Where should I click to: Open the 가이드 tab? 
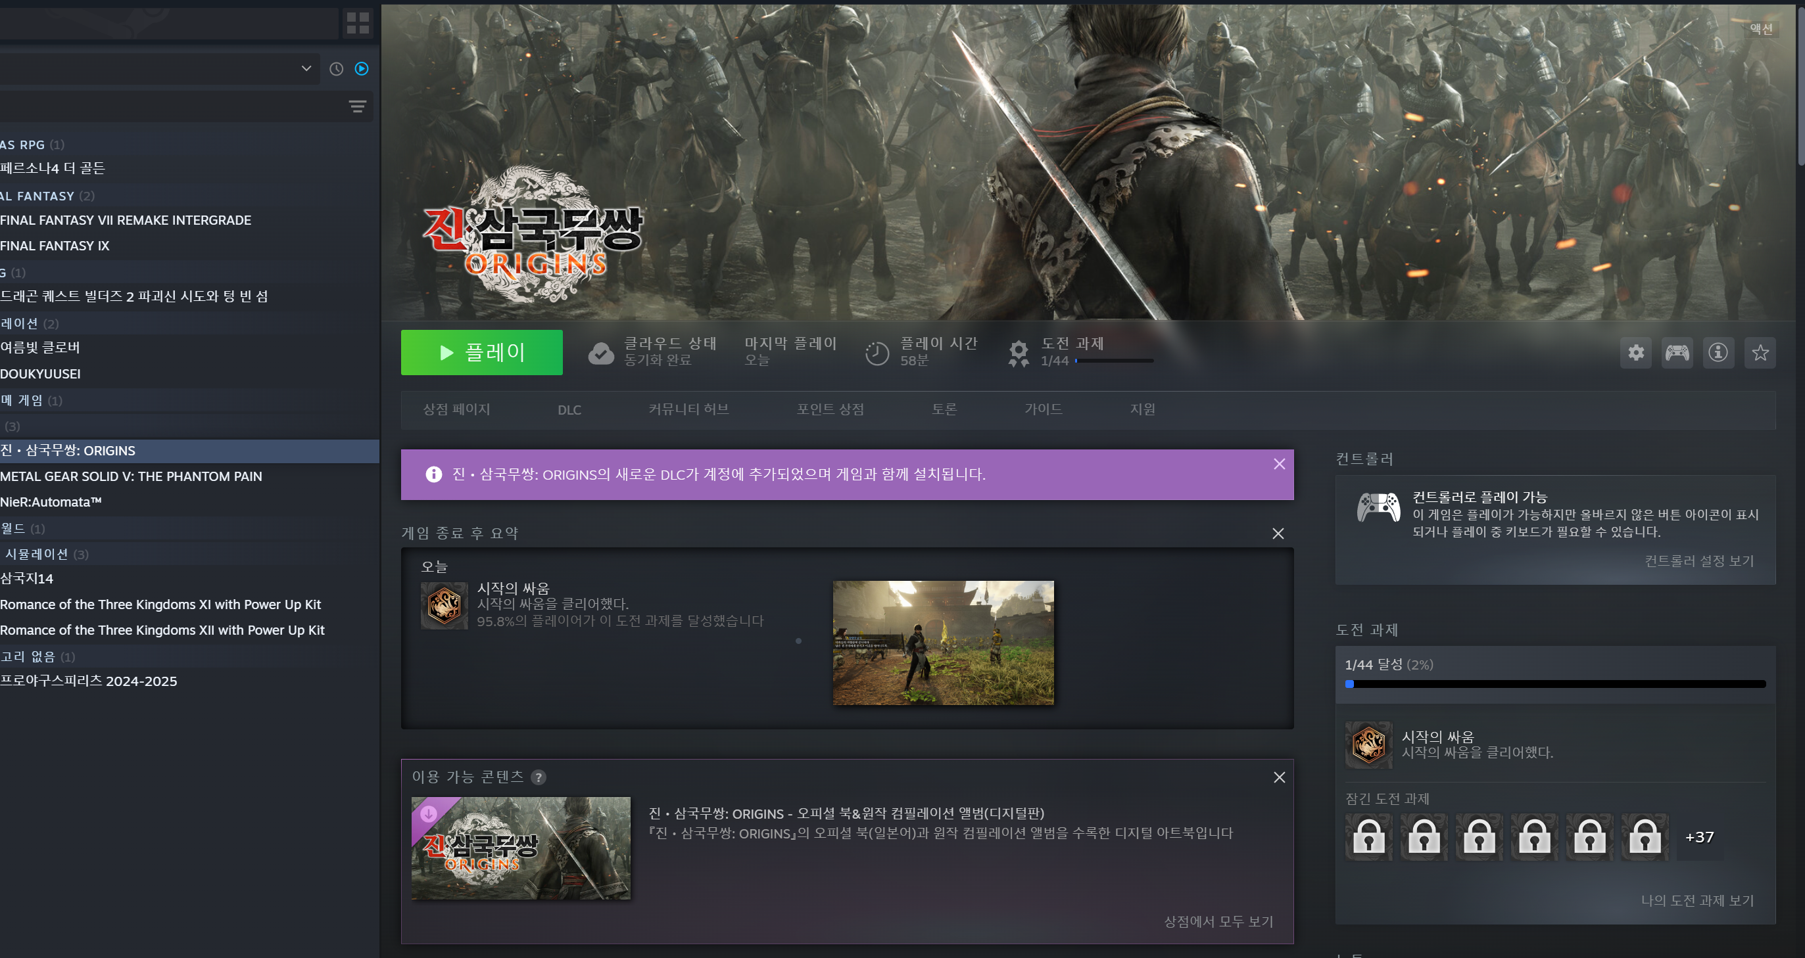[1044, 409]
